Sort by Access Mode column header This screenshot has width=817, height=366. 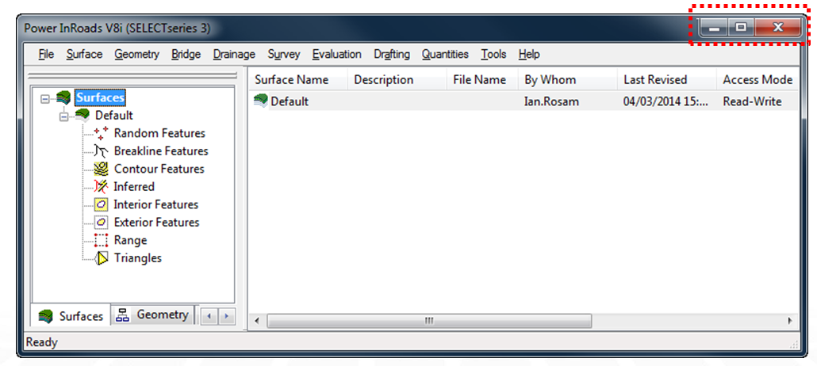pos(758,80)
